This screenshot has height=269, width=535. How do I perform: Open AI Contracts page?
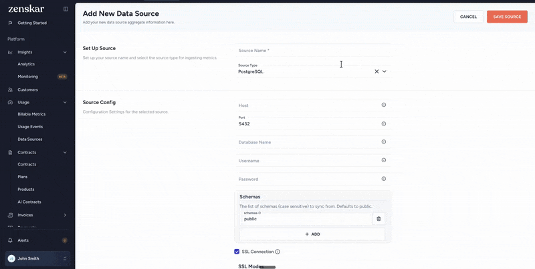coord(29,202)
